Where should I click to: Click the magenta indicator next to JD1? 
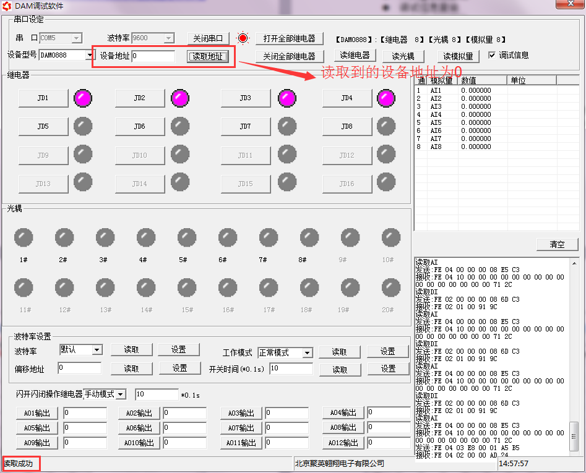pyautogui.click(x=83, y=98)
